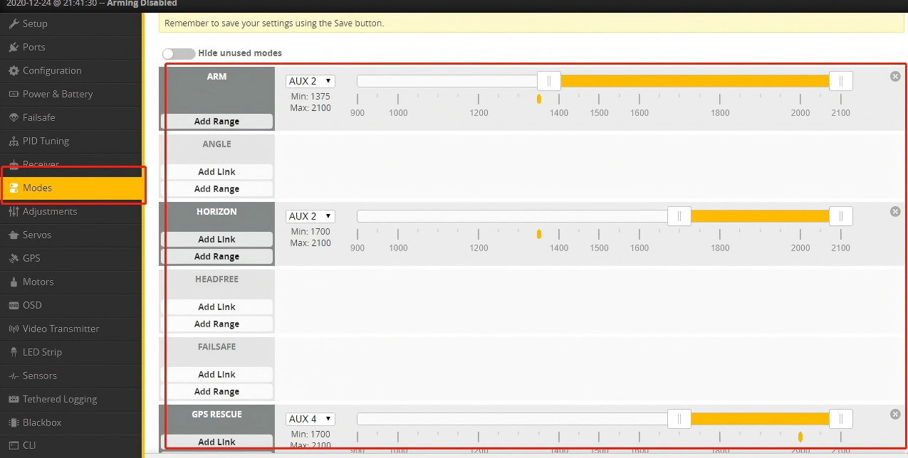The width and height of the screenshot is (908, 458).
Task: Remove the GPS RESCUE range with X icon
Action: point(895,414)
